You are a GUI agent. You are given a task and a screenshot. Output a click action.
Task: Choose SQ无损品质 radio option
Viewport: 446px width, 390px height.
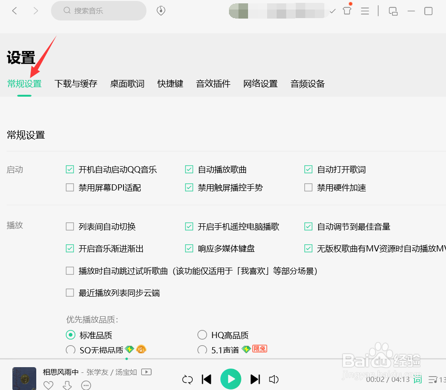tap(71, 350)
